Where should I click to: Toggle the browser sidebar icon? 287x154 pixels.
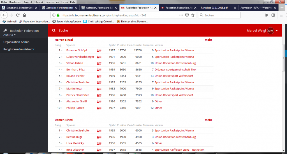[x=273, y=15]
